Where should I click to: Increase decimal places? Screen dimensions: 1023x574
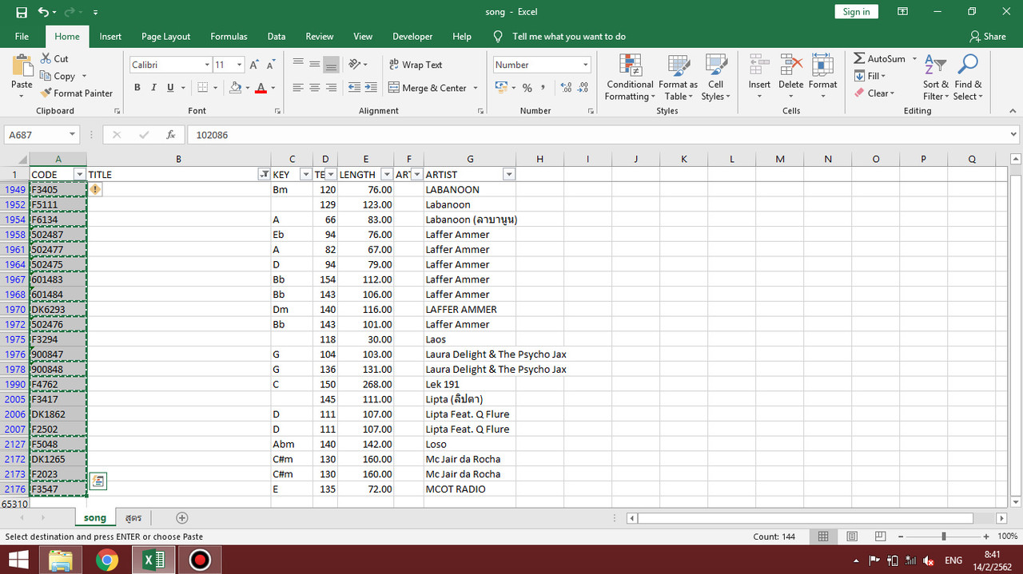[x=567, y=88]
